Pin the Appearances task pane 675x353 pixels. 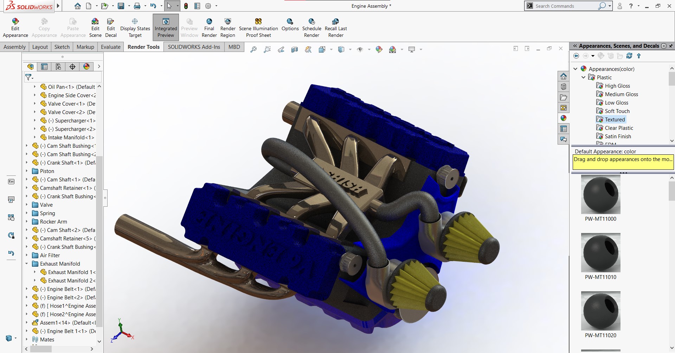coord(671,46)
